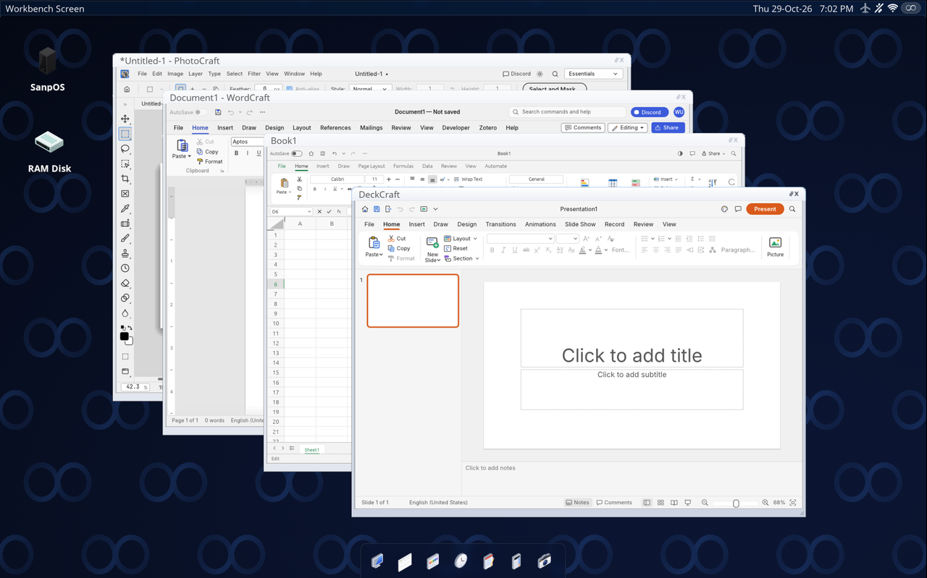Pick the Lasso tool in PhotoCraft
927x578 pixels.
click(125, 149)
